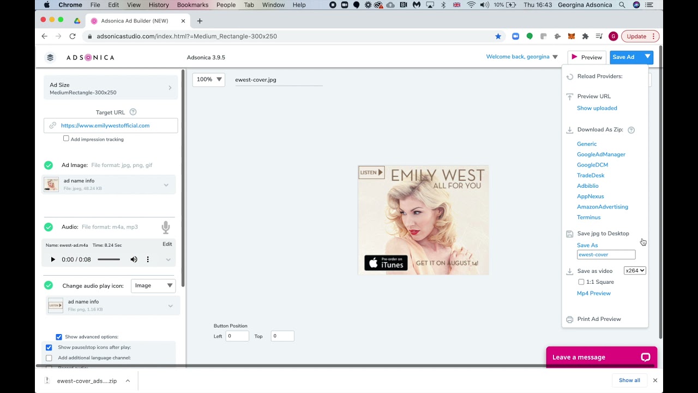Image resolution: width=698 pixels, height=393 pixels.
Task: Click the Reload Providers refresh icon
Action: tap(570, 76)
